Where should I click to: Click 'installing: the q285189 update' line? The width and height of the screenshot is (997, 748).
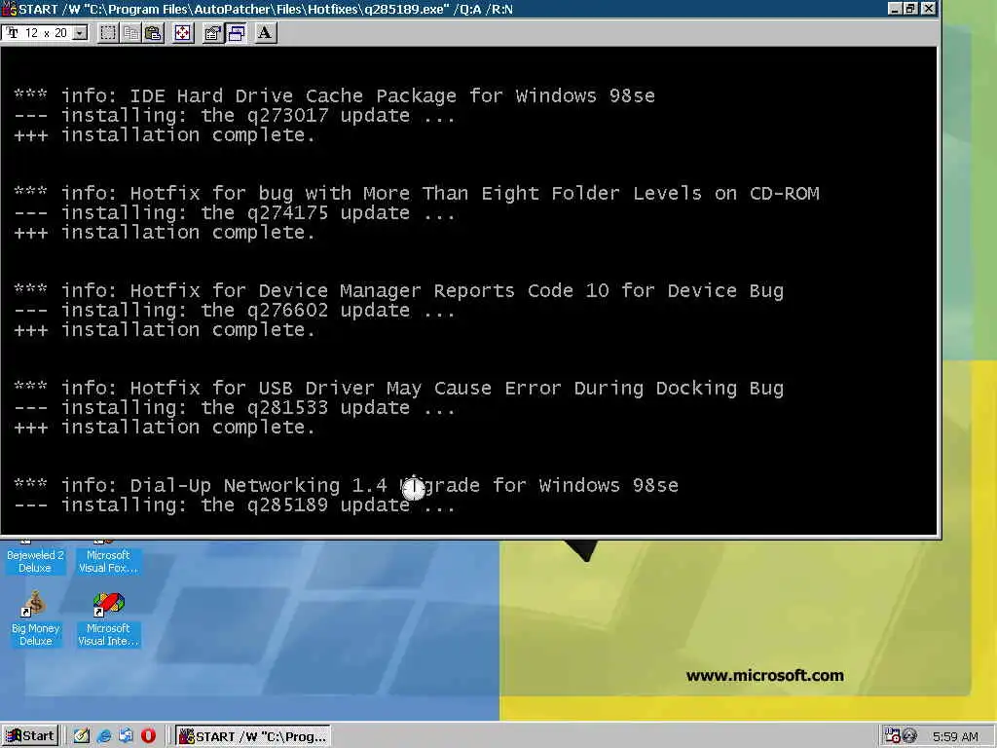pyautogui.click(x=235, y=505)
